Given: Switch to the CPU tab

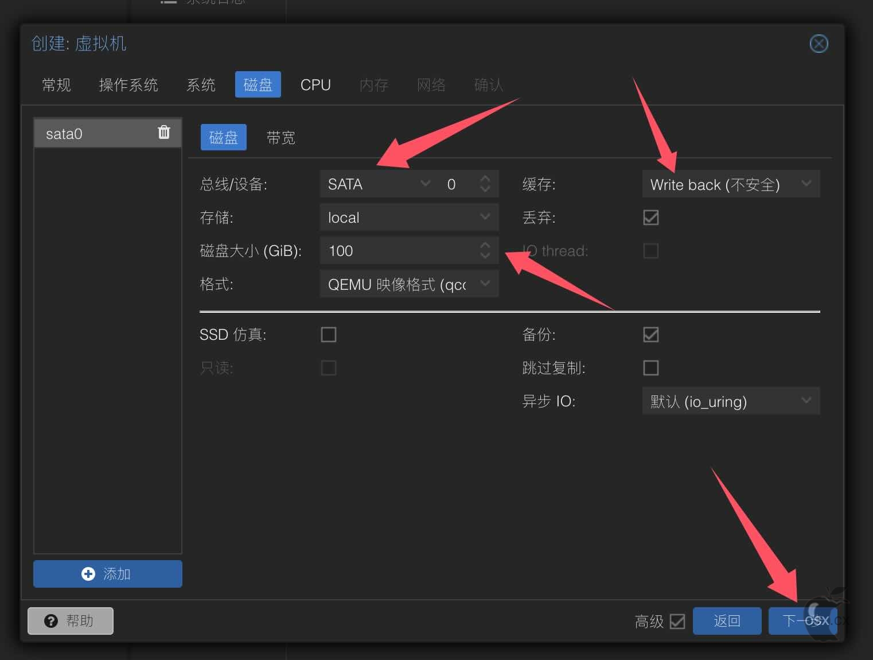Looking at the screenshot, I should (315, 85).
